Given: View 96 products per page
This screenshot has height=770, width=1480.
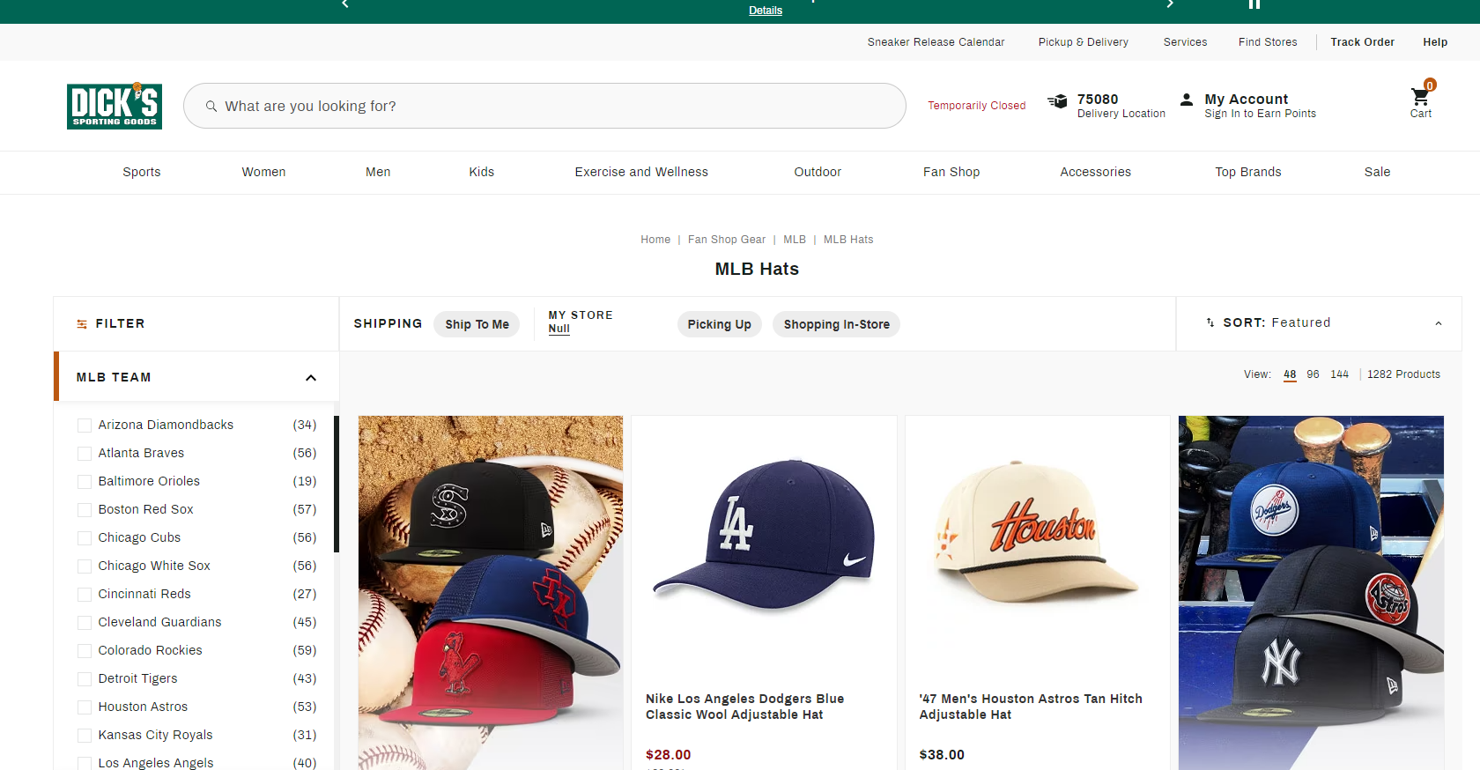Looking at the screenshot, I should pyautogui.click(x=1313, y=374).
